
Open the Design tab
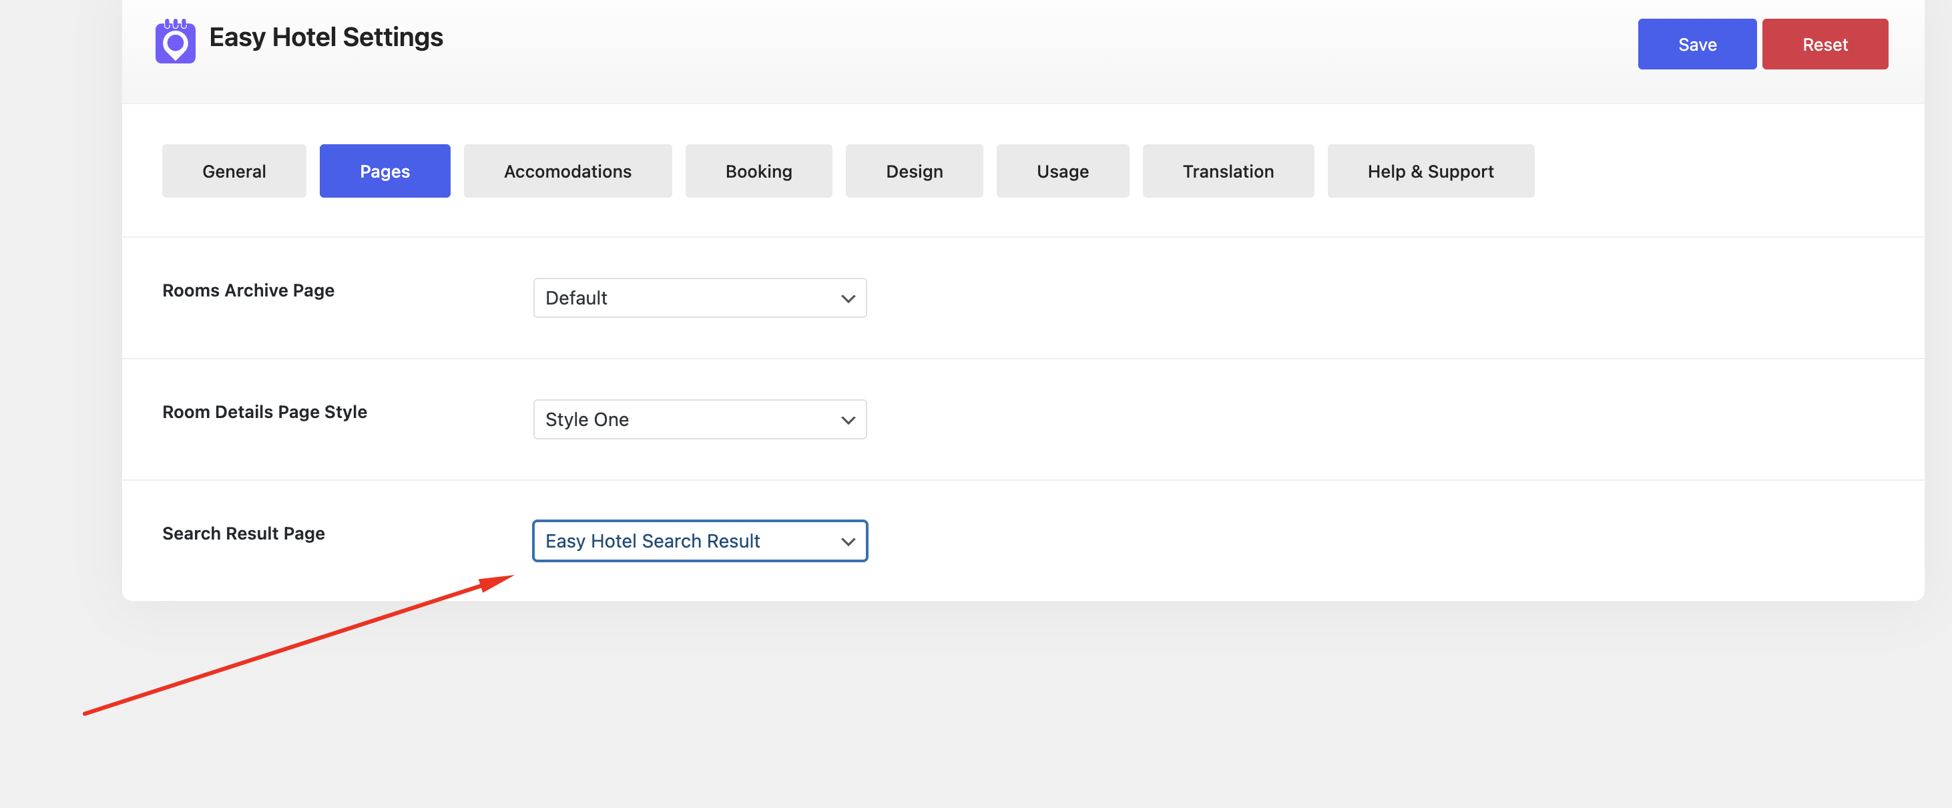point(913,172)
